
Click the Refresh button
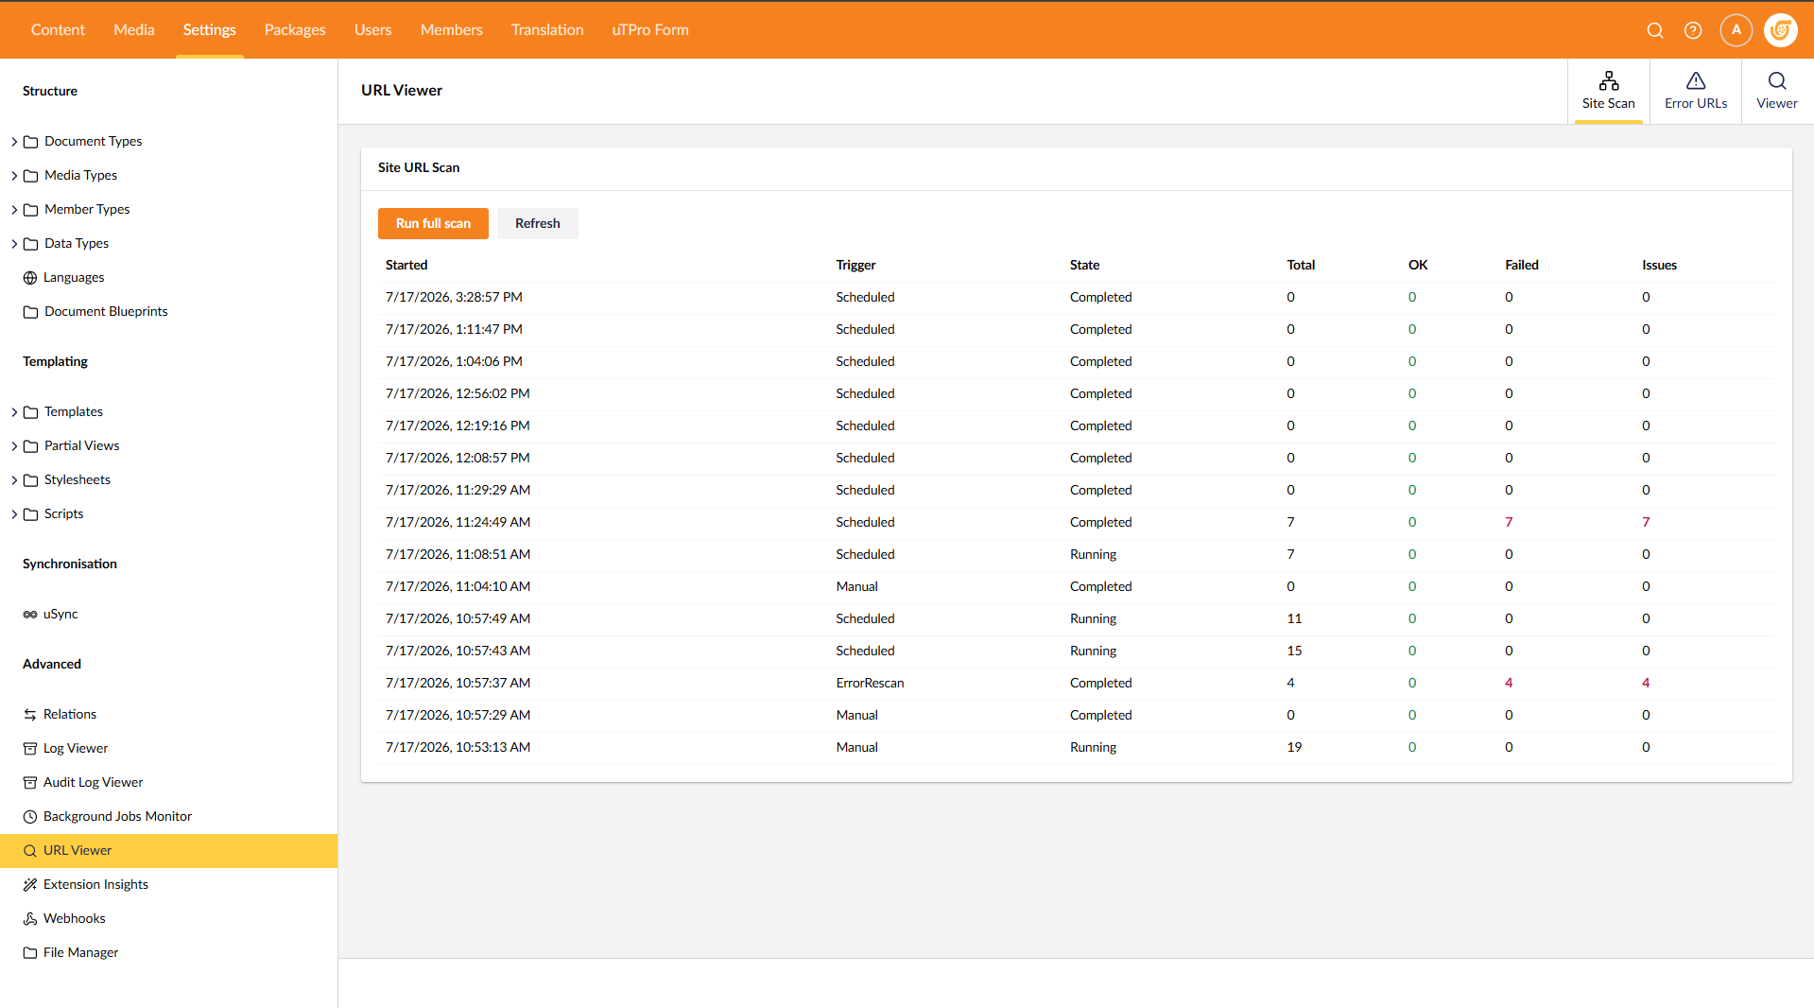pyautogui.click(x=538, y=223)
